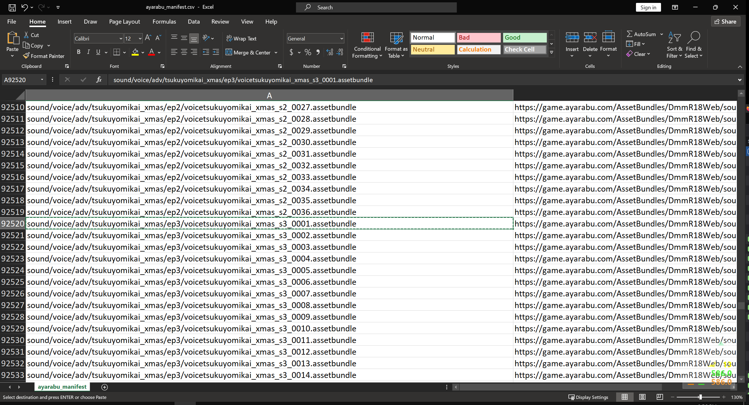Click the Increase Font Size icon
The height and width of the screenshot is (405, 749).
pos(148,38)
